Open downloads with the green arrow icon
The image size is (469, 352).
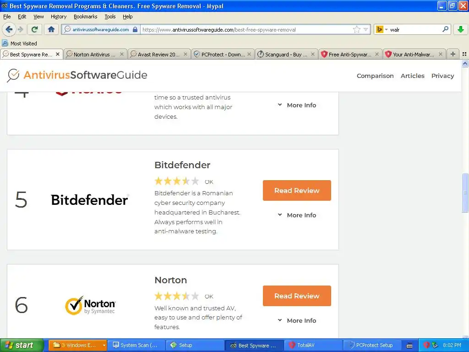coord(461,29)
